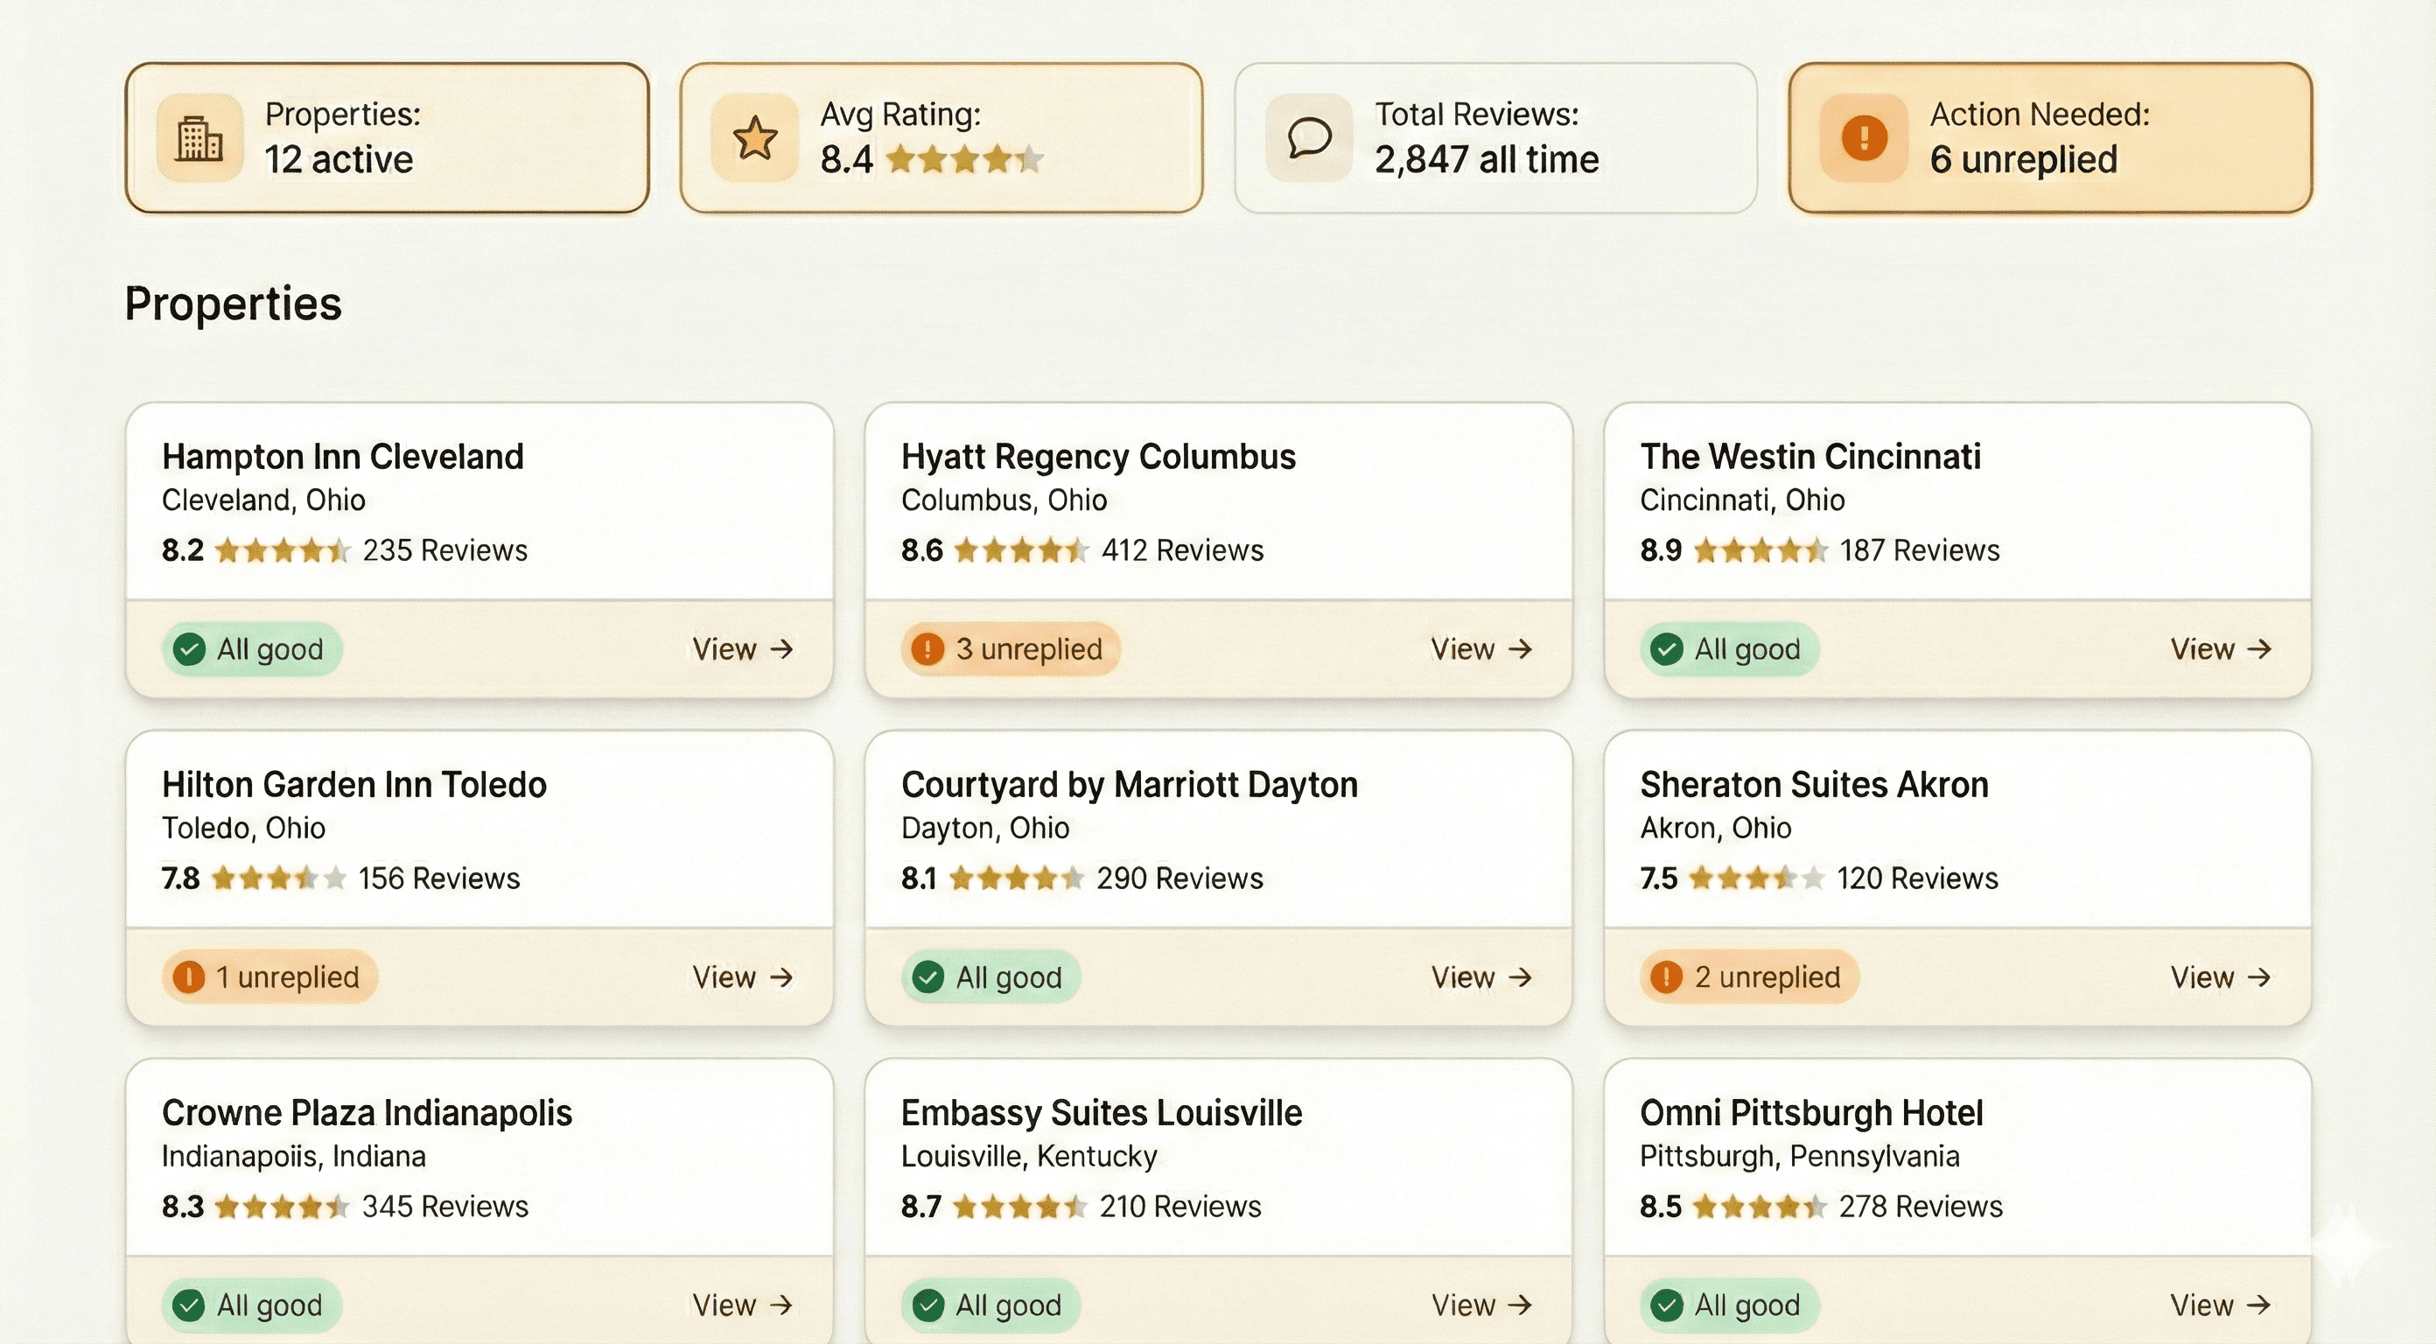Click the building icon on Properties card
Image resolution: width=2436 pixels, height=1344 pixels.
tap(200, 138)
